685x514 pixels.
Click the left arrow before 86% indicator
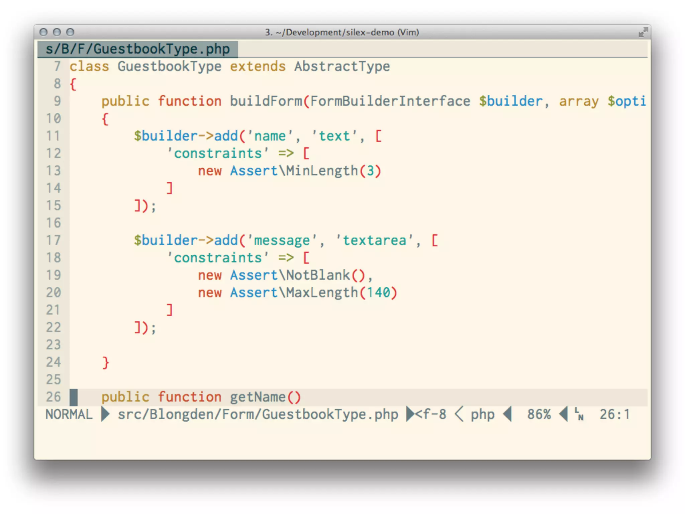point(508,414)
